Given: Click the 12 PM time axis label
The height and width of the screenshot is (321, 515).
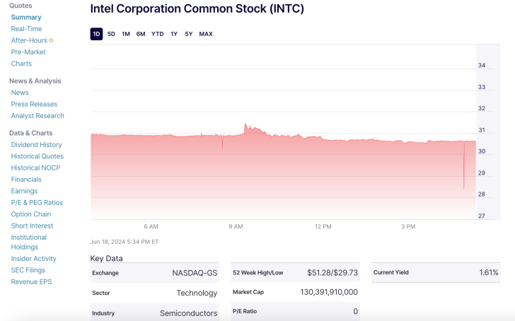Looking at the screenshot, I should click(323, 226).
